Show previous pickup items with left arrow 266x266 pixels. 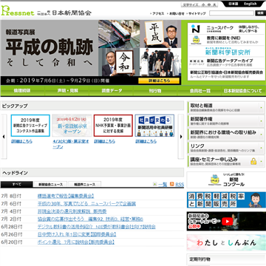point(4,137)
